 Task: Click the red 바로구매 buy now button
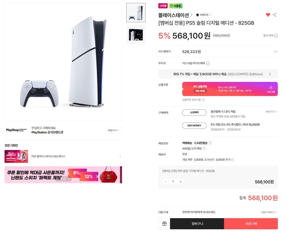[x=251, y=224]
